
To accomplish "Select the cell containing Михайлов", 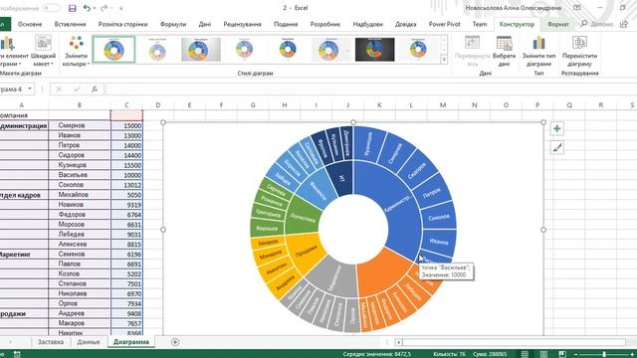I will [80, 195].
